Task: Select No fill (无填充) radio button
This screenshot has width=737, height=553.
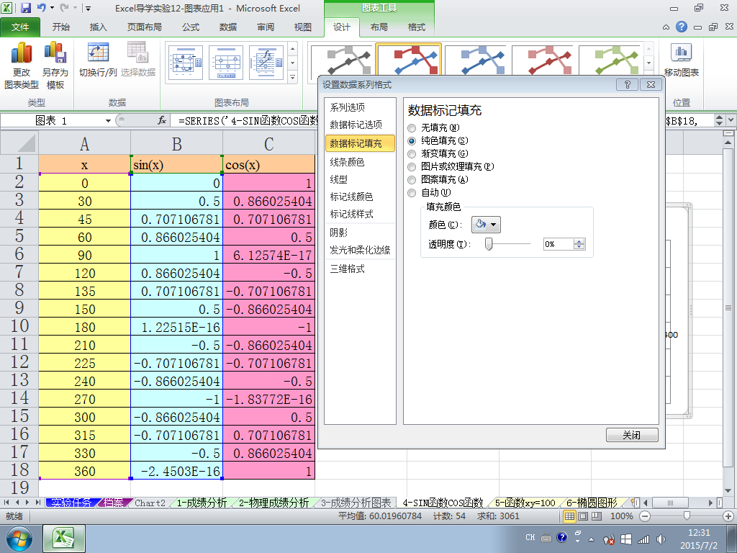Action: (412, 128)
